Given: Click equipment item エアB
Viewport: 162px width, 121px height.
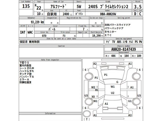Looking at the screenshot, I should [125, 42].
